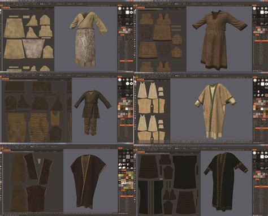Select large white round brush in beige wrap-top window
The width and height of the screenshot is (268, 216).
[120, 8]
